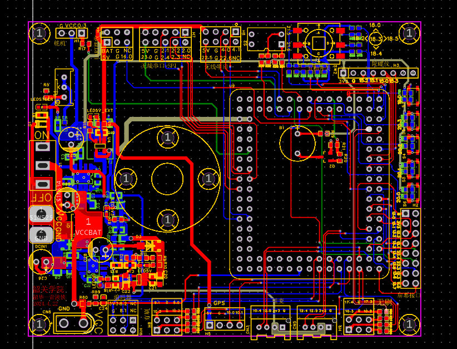The width and height of the screenshot is (457, 349).
Task: Select the large 'GND' silkscreen near CN6
Action: 64,309
